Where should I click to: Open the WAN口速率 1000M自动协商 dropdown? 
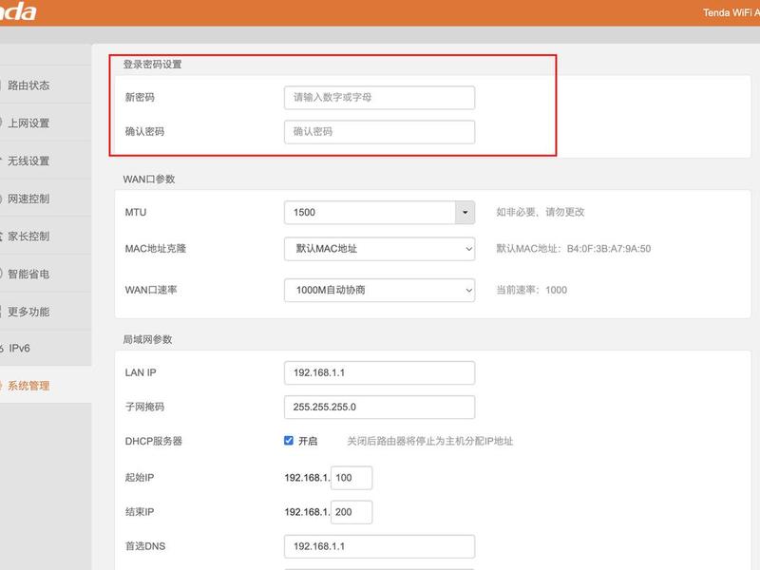click(x=379, y=290)
